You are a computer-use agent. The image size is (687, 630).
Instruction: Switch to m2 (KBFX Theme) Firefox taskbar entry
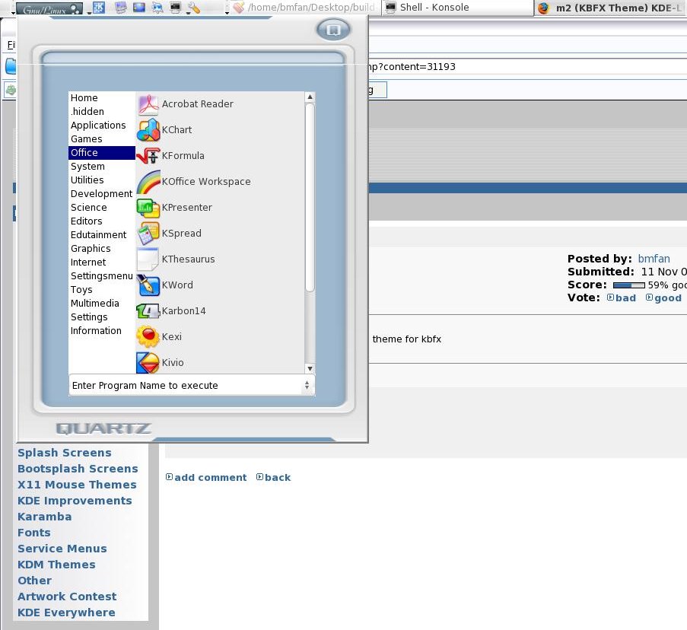click(611, 8)
